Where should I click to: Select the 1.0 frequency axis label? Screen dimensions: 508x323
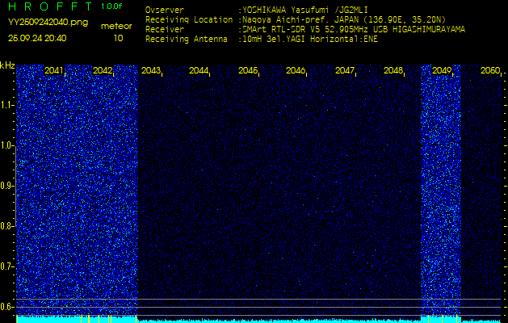[x=6, y=146]
